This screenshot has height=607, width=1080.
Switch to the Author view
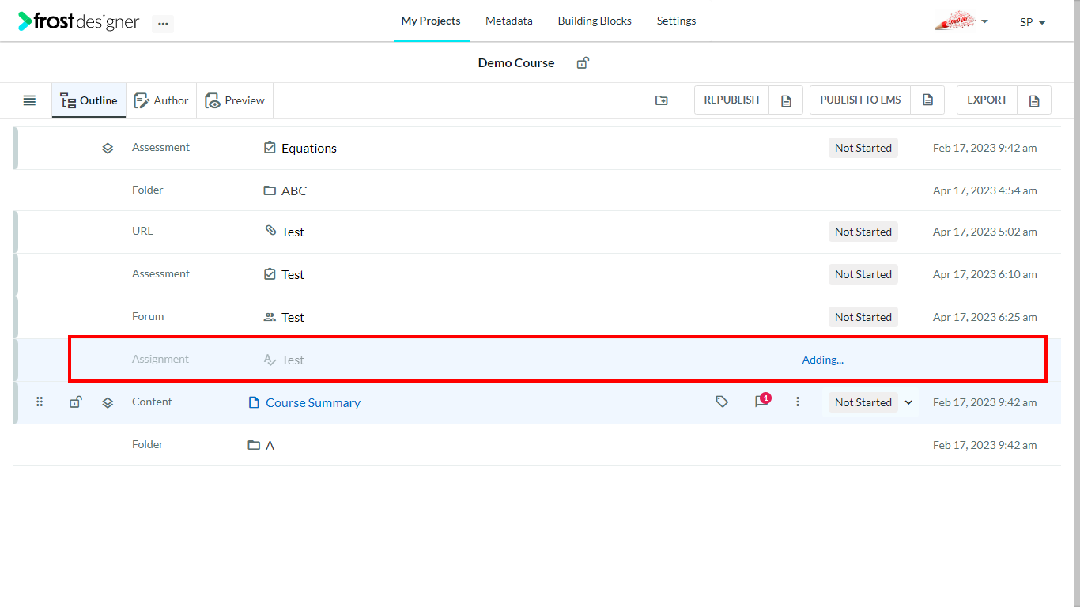161,100
